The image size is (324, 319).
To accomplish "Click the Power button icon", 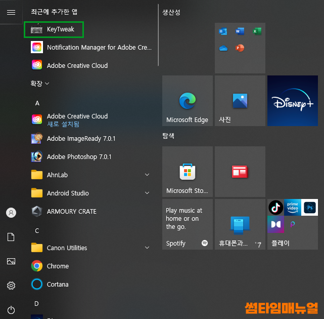I will (x=11, y=310).
